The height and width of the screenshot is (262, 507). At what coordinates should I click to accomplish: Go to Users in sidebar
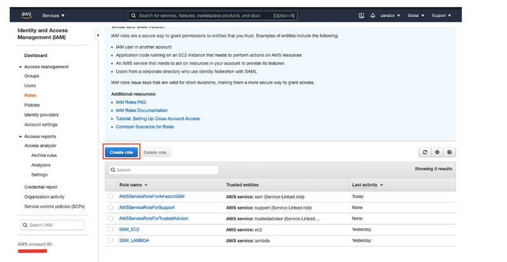[30, 85]
